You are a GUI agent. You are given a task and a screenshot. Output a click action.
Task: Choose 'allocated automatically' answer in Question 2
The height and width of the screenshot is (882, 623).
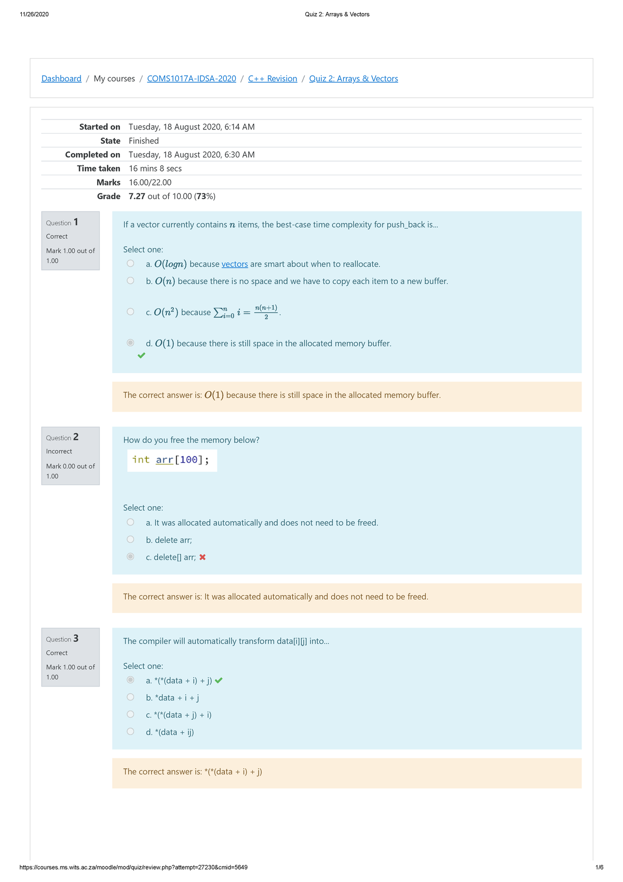point(130,522)
